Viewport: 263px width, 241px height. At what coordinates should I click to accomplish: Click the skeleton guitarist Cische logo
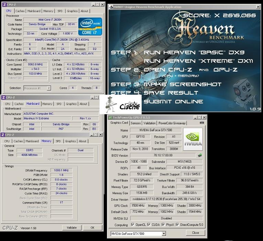(x=121, y=104)
